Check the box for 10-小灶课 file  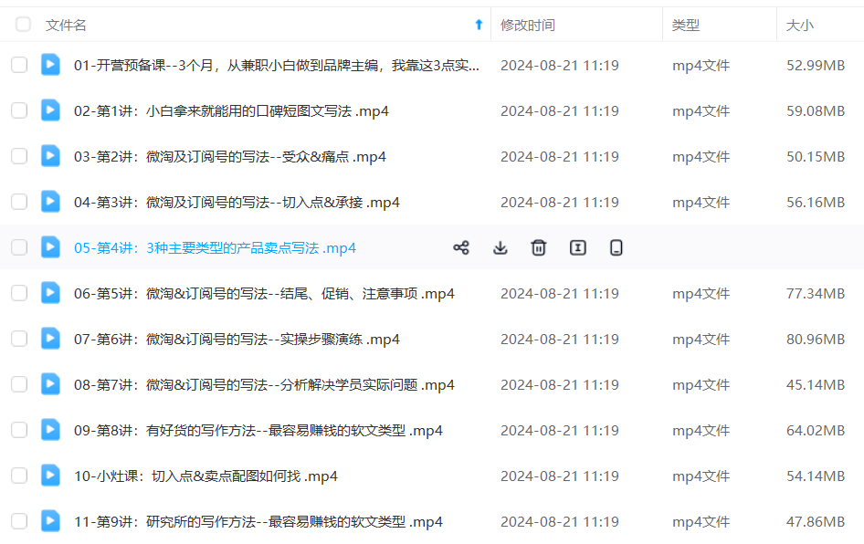pyautogui.click(x=19, y=476)
